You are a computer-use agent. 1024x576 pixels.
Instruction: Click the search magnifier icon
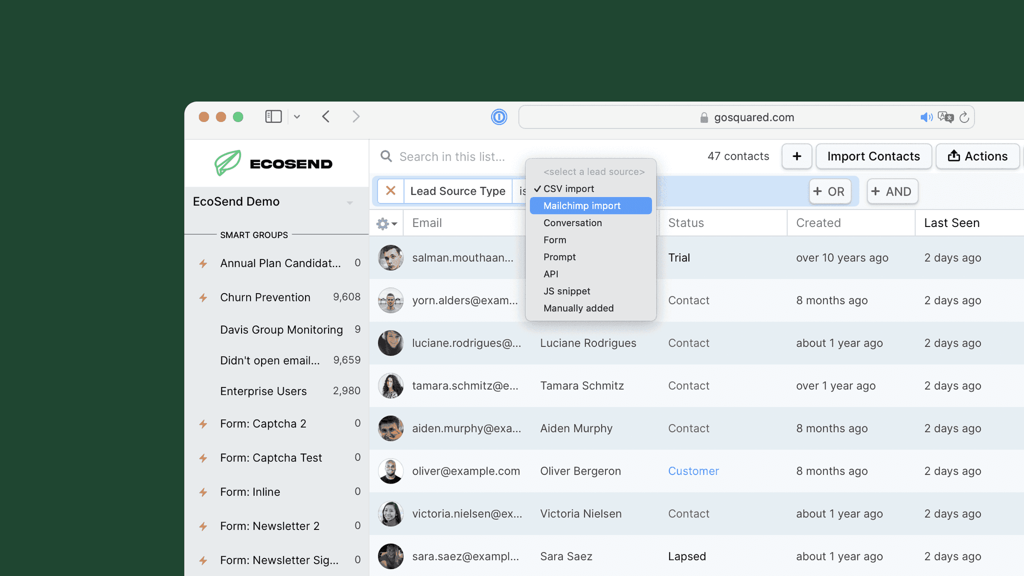click(x=386, y=156)
